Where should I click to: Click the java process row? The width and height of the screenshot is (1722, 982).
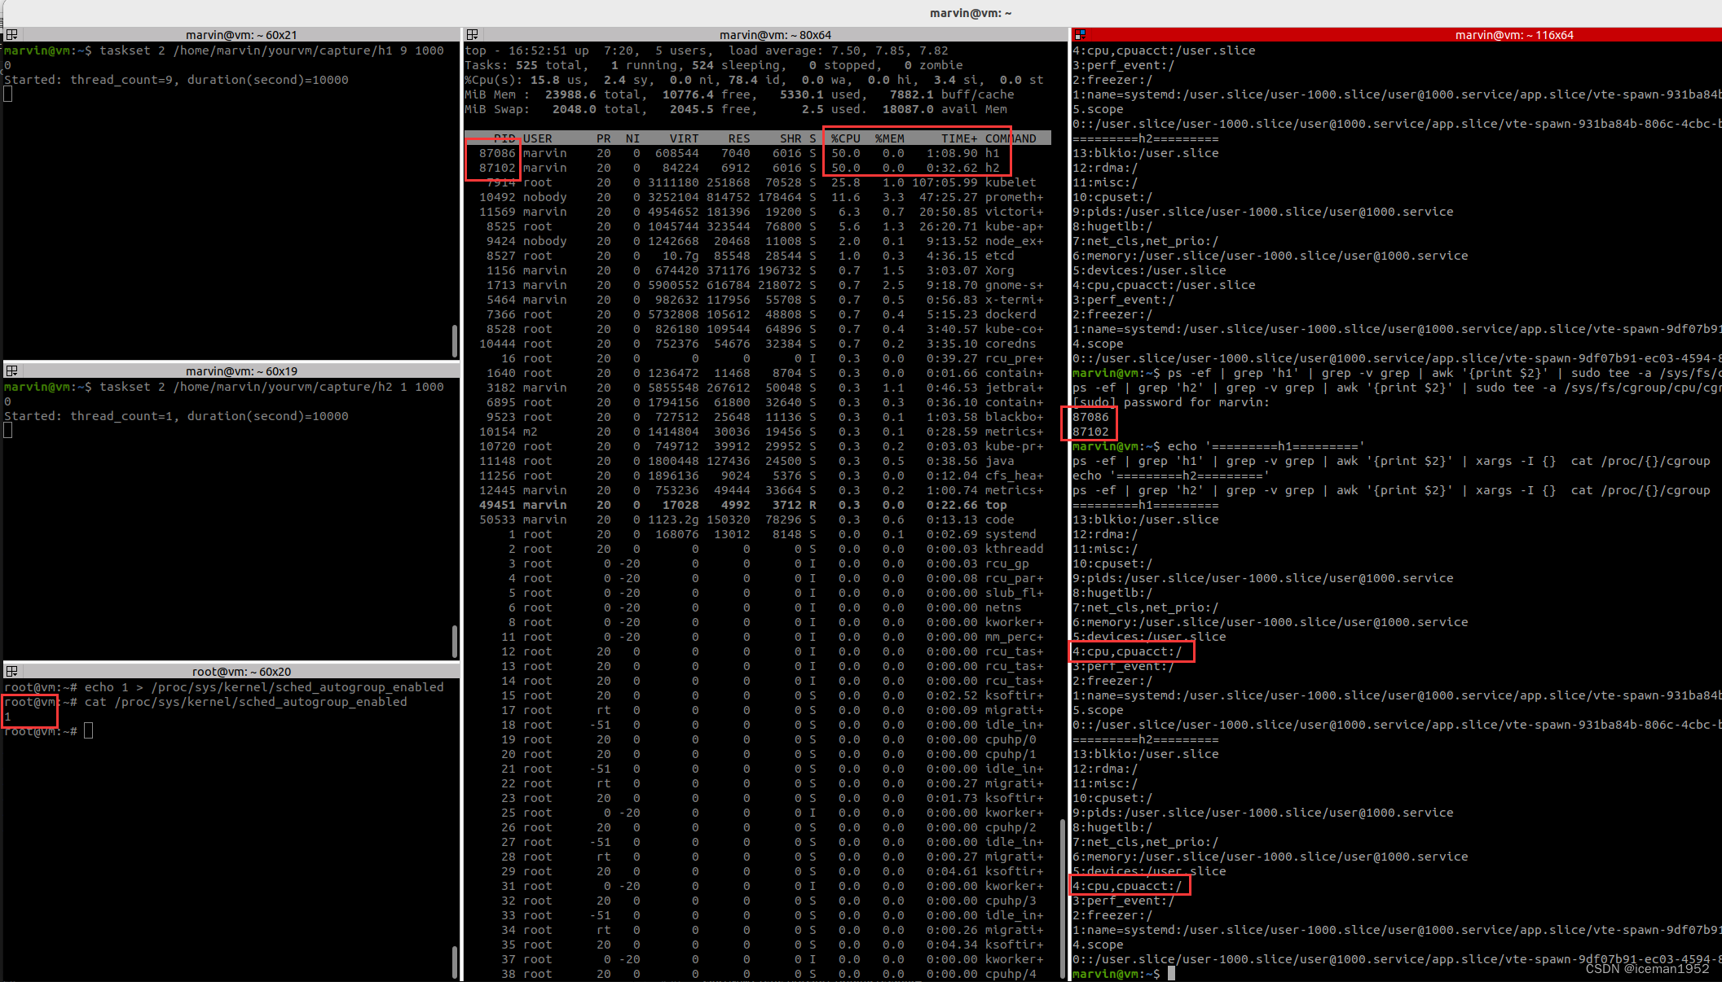click(758, 461)
